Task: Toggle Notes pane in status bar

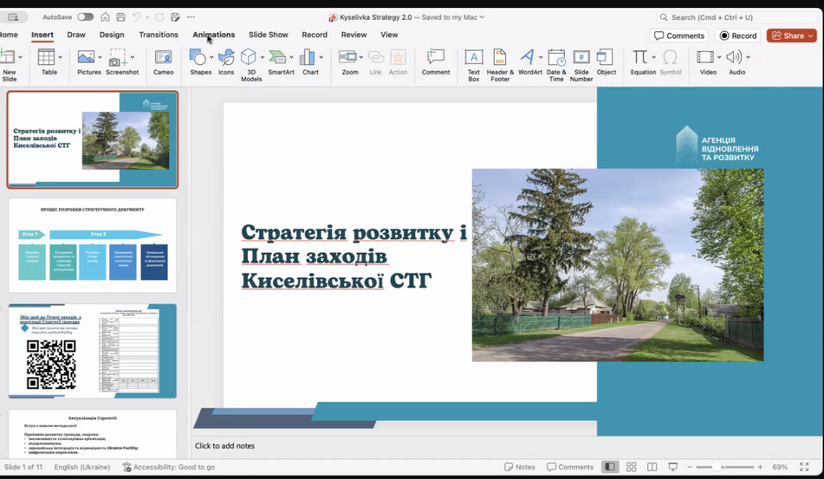Action: pyautogui.click(x=519, y=467)
